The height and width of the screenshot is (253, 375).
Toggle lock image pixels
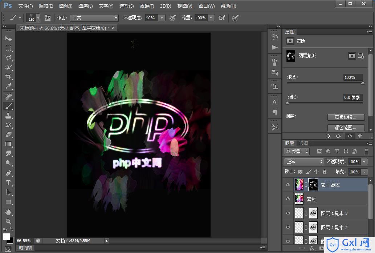(309, 172)
